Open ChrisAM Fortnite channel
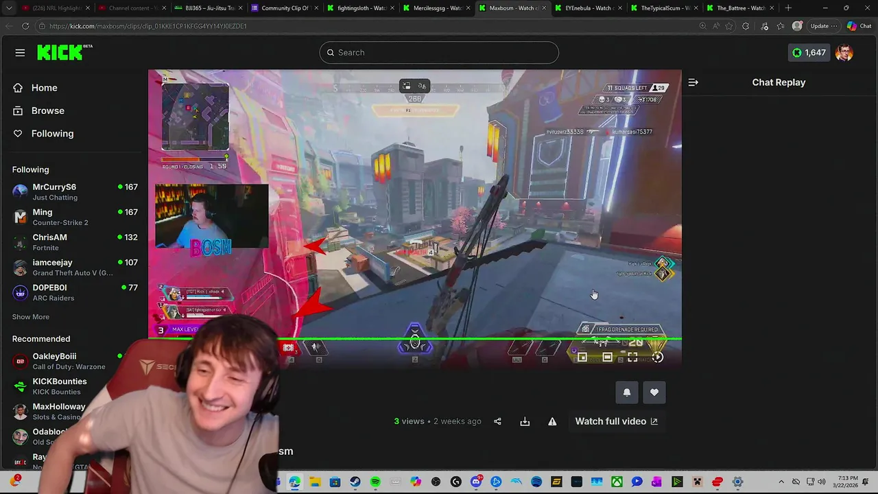The width and height of the screenshot is (878, 494). [x=75, y=242]
